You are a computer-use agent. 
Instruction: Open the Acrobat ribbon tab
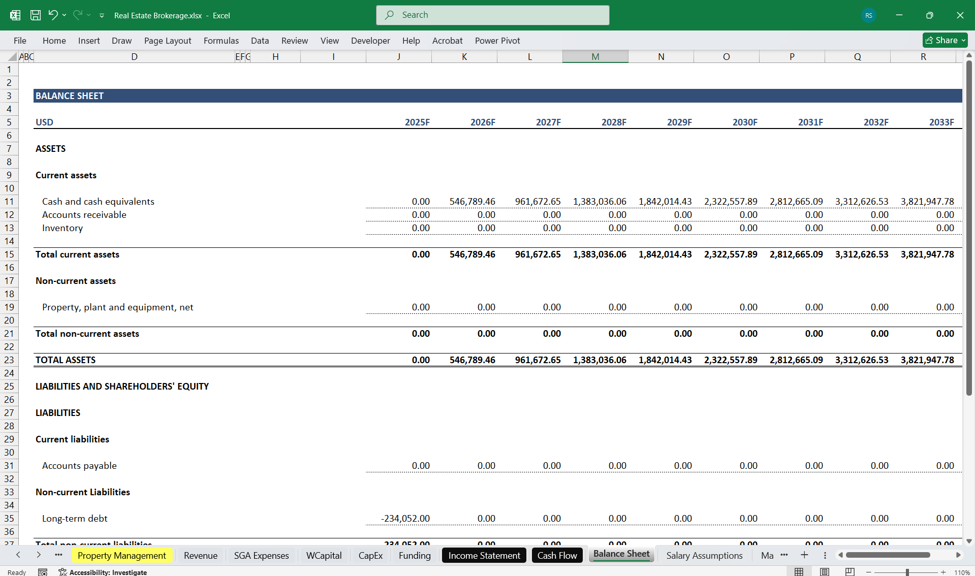(447, 41)
